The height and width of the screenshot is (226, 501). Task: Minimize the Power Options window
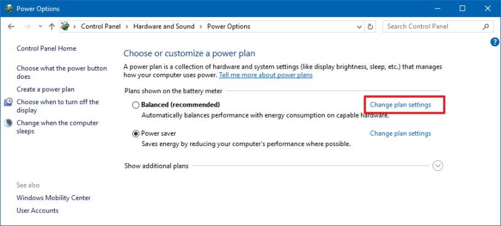point(437,8)
